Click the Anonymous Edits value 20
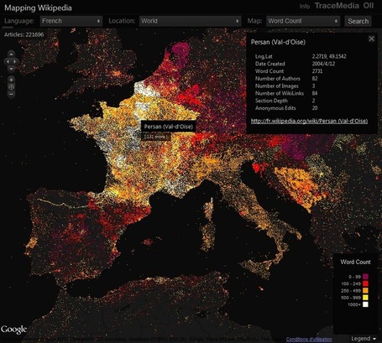The width and height of the screenshot is (382, 343). (315, 108)
